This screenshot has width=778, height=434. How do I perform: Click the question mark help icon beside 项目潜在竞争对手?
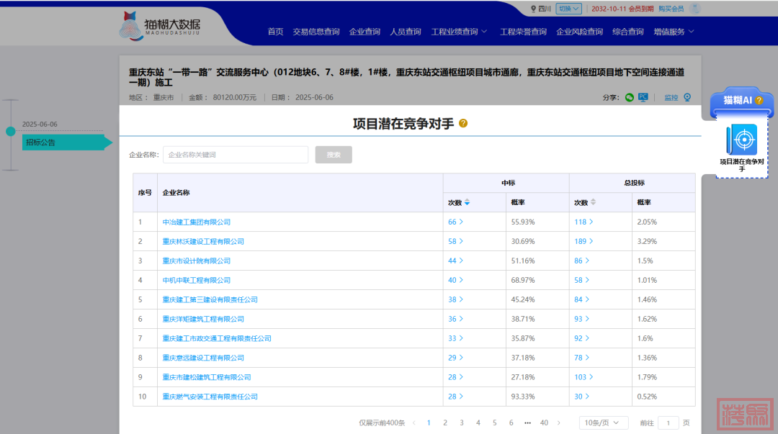[x=463, y=123]
